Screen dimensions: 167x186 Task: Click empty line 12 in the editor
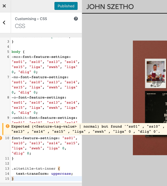point(46,163)
